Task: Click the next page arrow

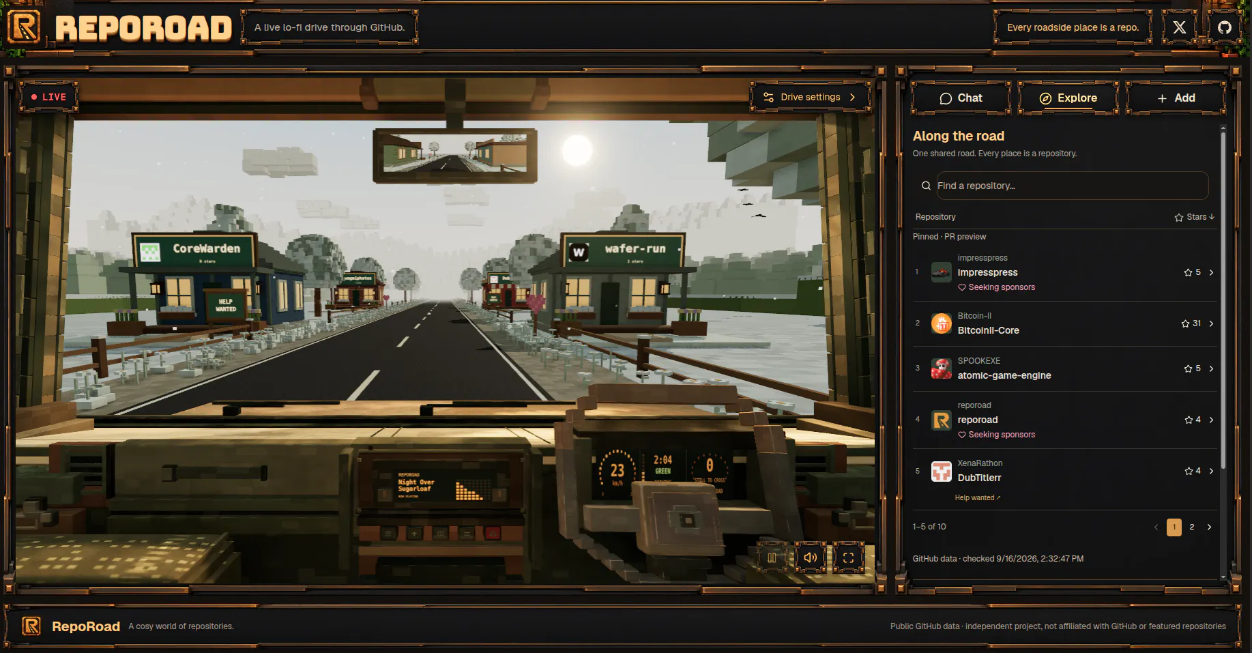Action: [1209, 527]
